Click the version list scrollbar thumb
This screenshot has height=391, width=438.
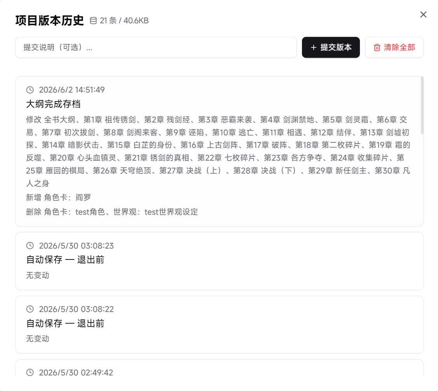(422, 105)
